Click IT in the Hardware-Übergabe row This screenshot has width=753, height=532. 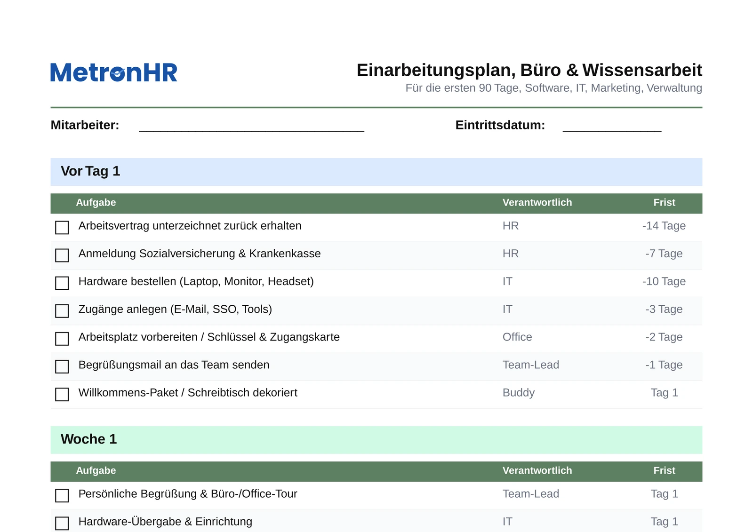(507, 521)
